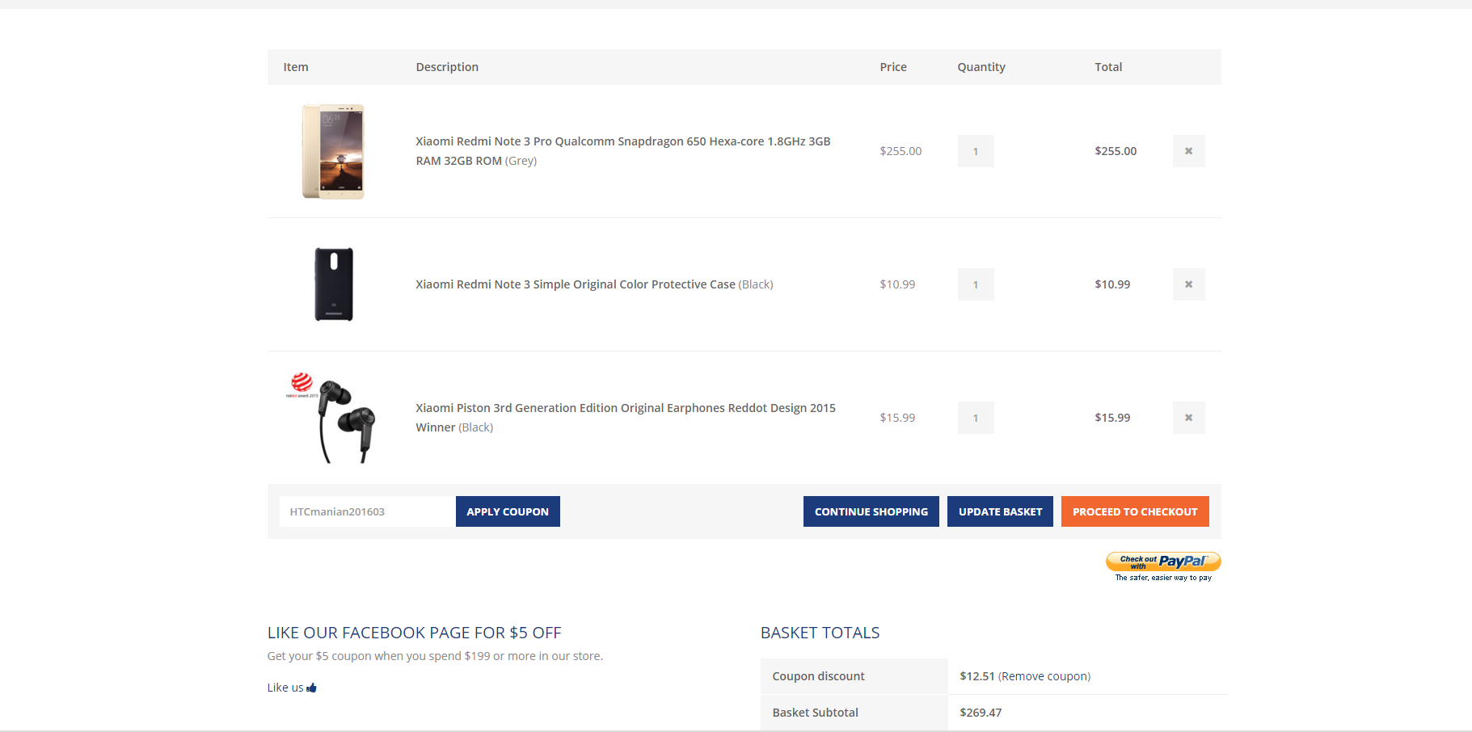
Task: Remove the applied coupon
Action: [x=1044, y=676]
